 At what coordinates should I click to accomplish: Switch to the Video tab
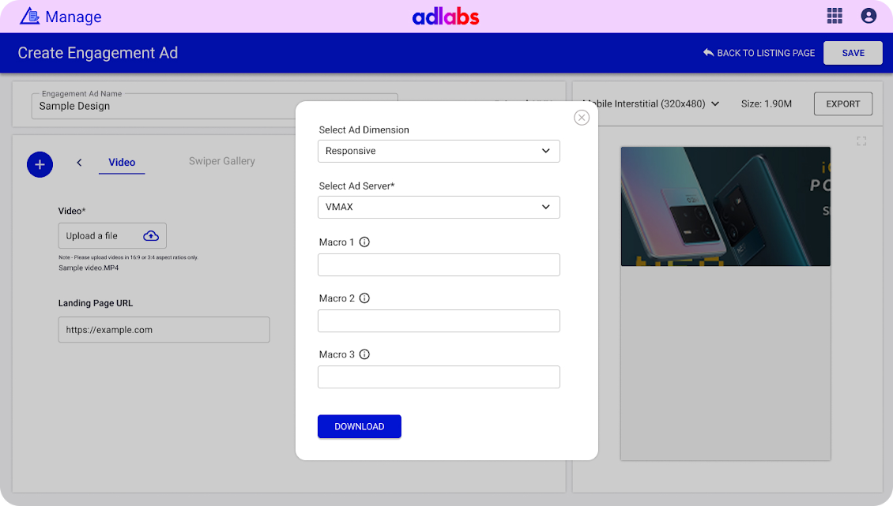click(x=122, y=162)
